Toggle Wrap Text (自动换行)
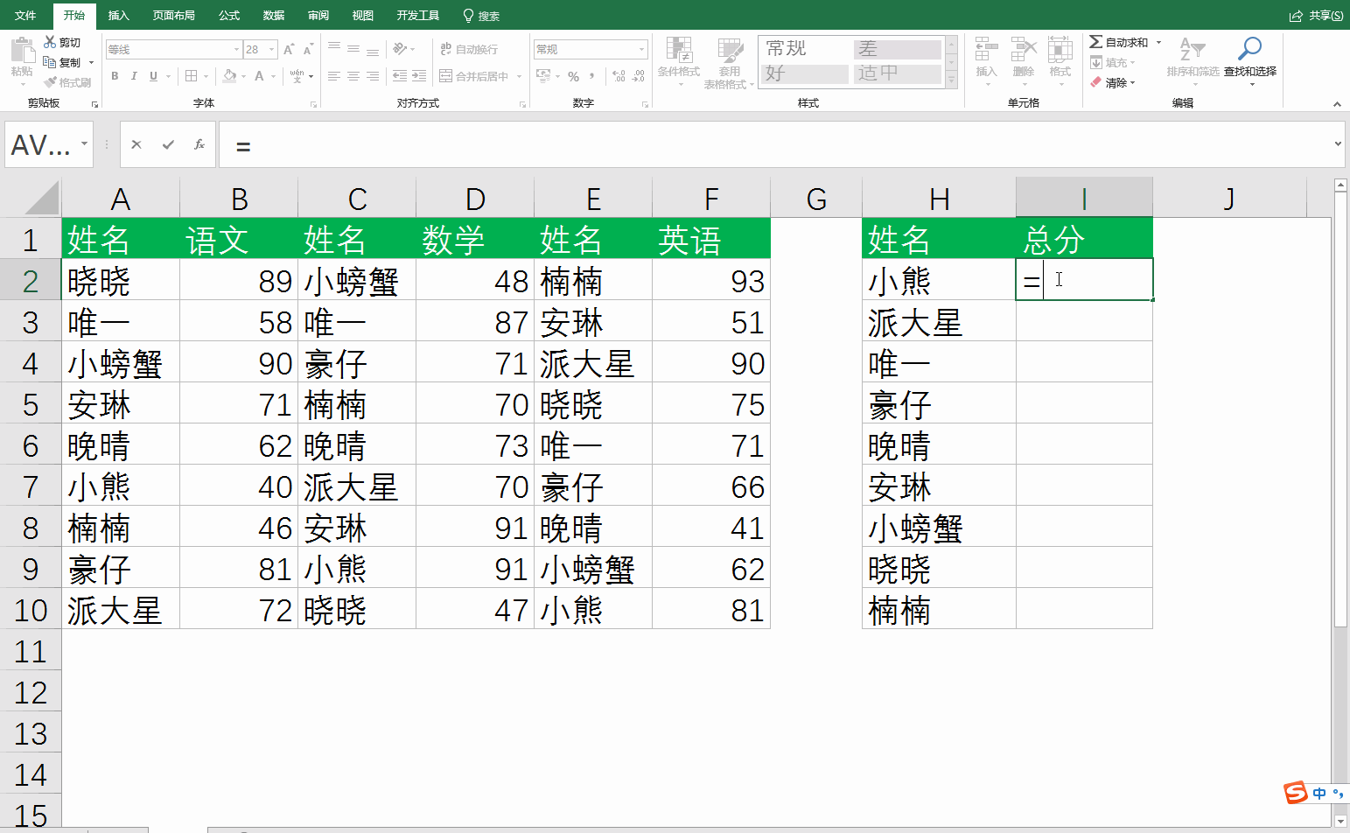Screen dimensions: 1350x833 coord(469,49)
